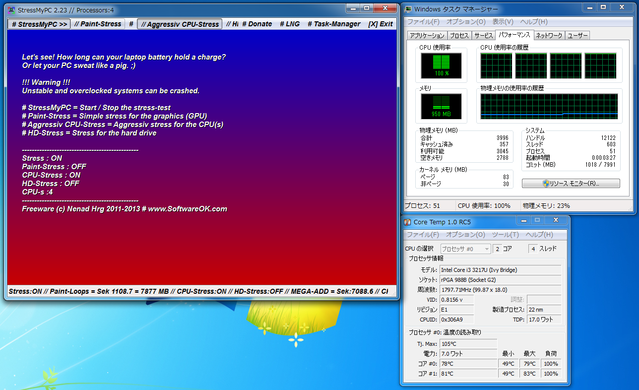The width and height of the screenshot is (639, 390).
Task: Open ファイル(F) menu in Task Manager
Action: click(423, 22)
